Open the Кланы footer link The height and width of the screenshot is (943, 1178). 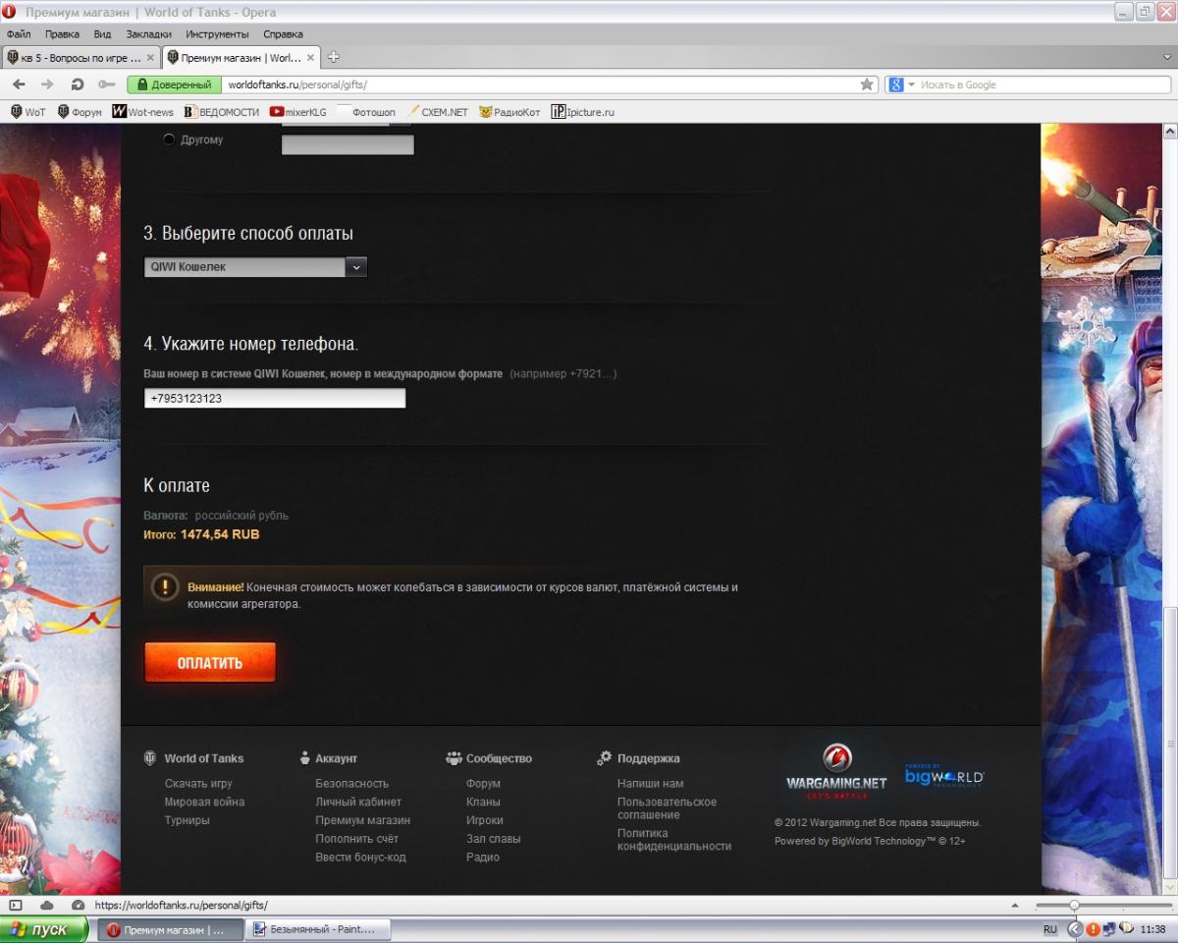click(x=483, y=802)
